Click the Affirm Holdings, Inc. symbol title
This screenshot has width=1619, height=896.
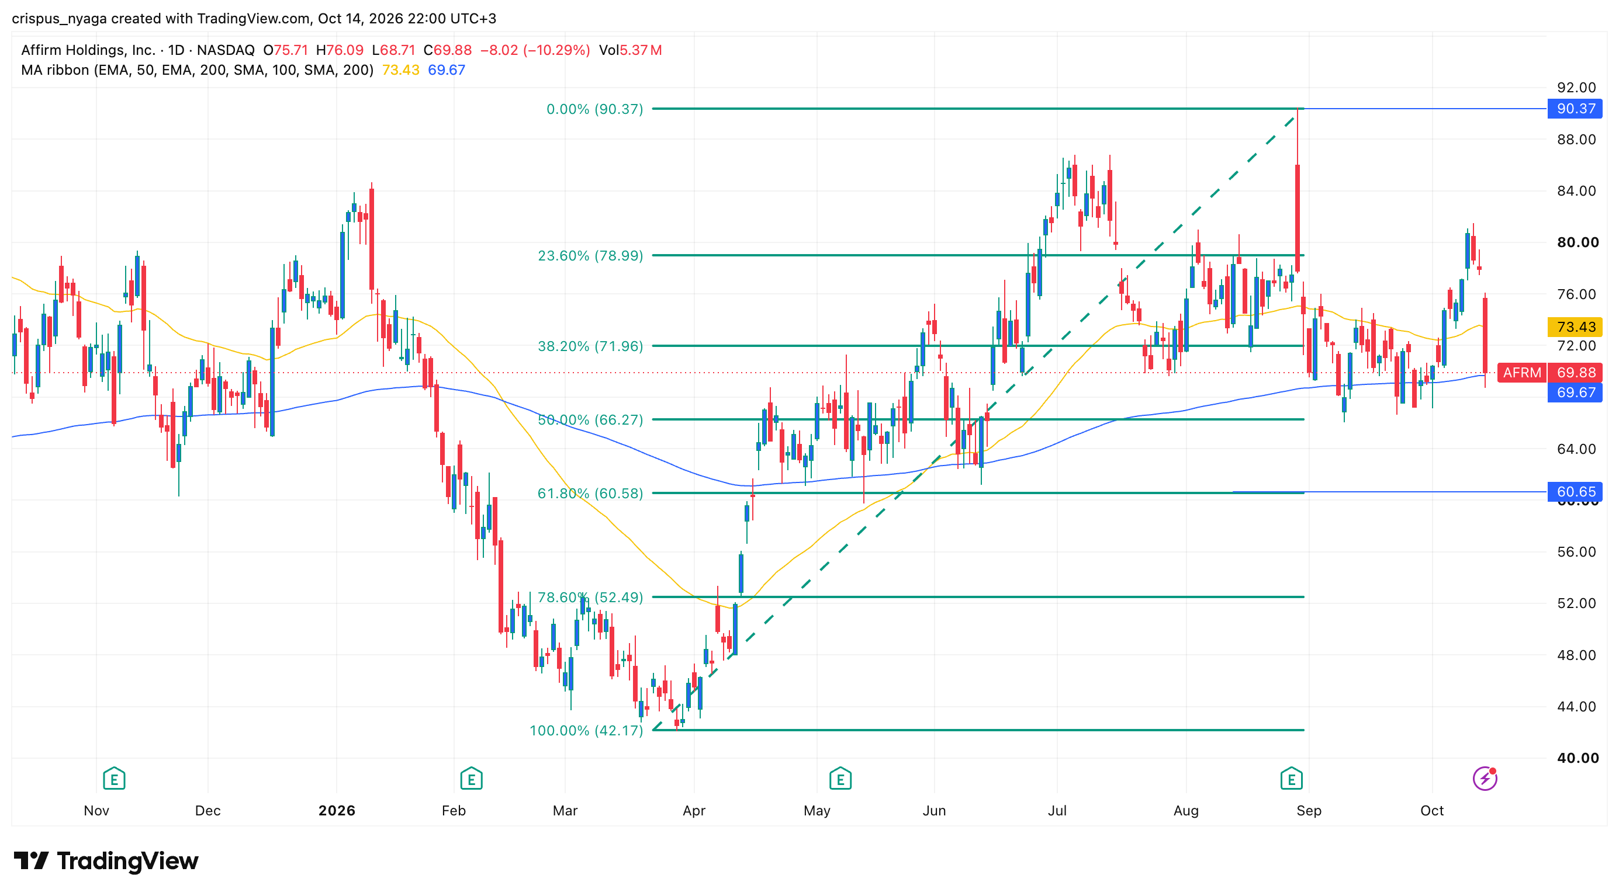(88, 50)
